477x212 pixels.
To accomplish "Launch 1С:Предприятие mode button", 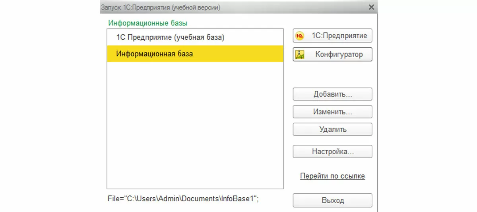I will coord(332,35).
